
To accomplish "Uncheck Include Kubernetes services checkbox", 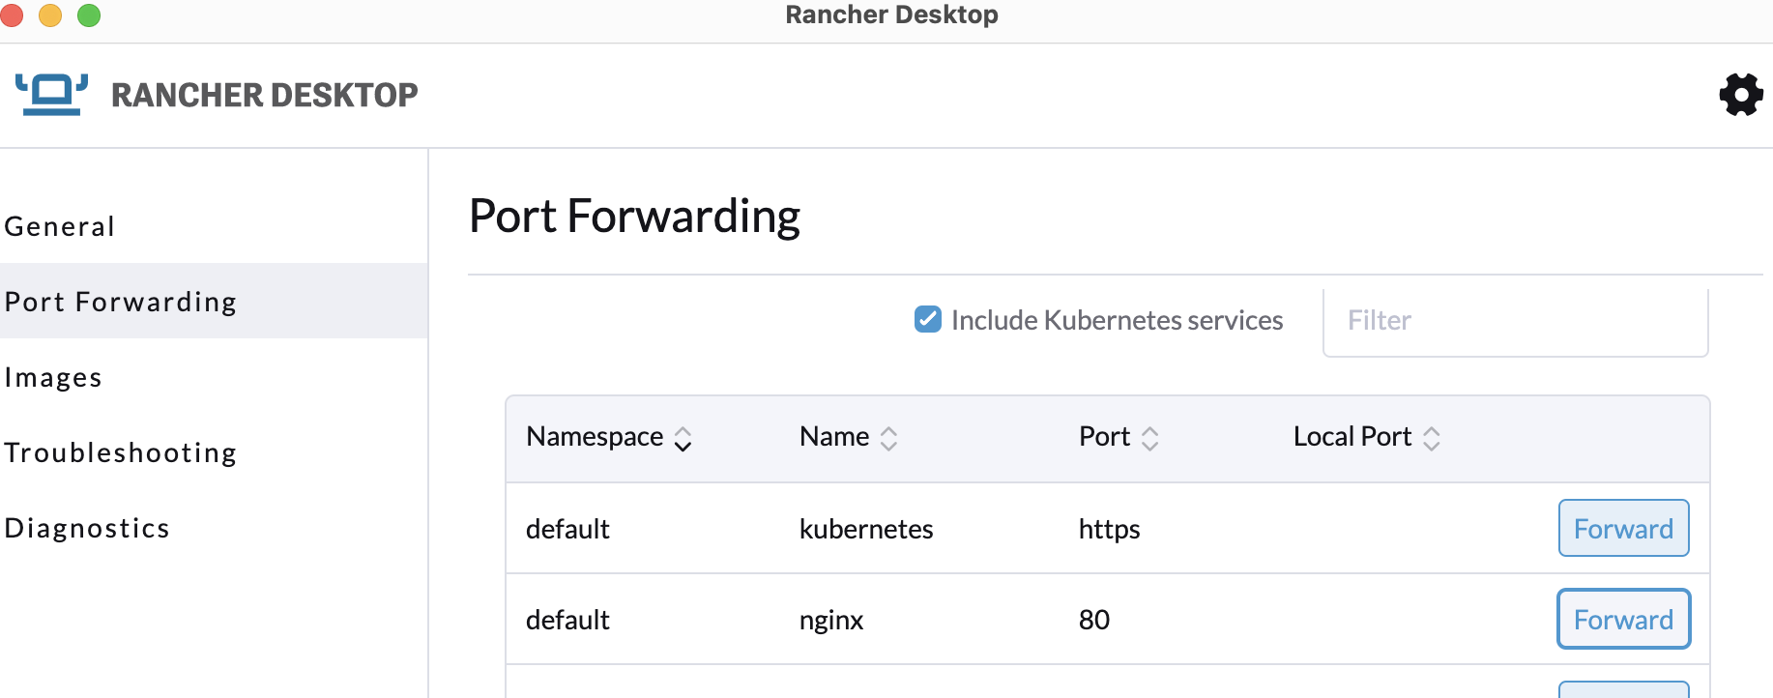I will pos(928,319).
